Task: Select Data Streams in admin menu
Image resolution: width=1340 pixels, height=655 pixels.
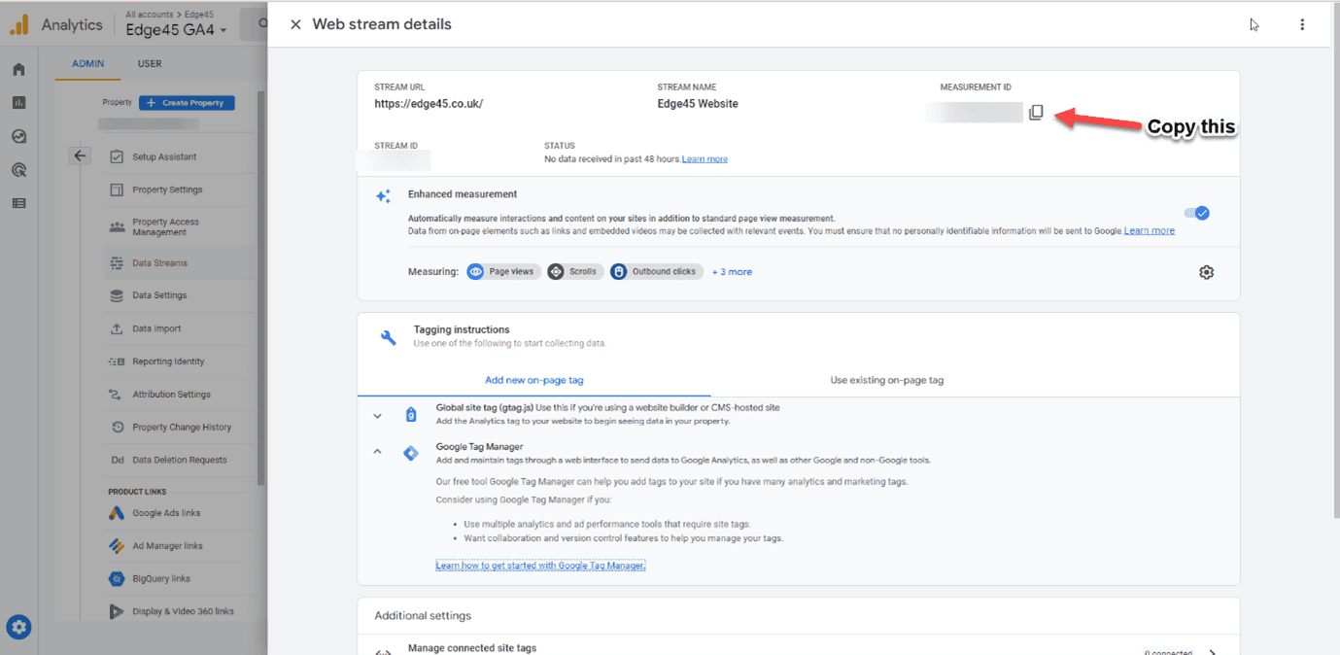Action: click(159, 263)
